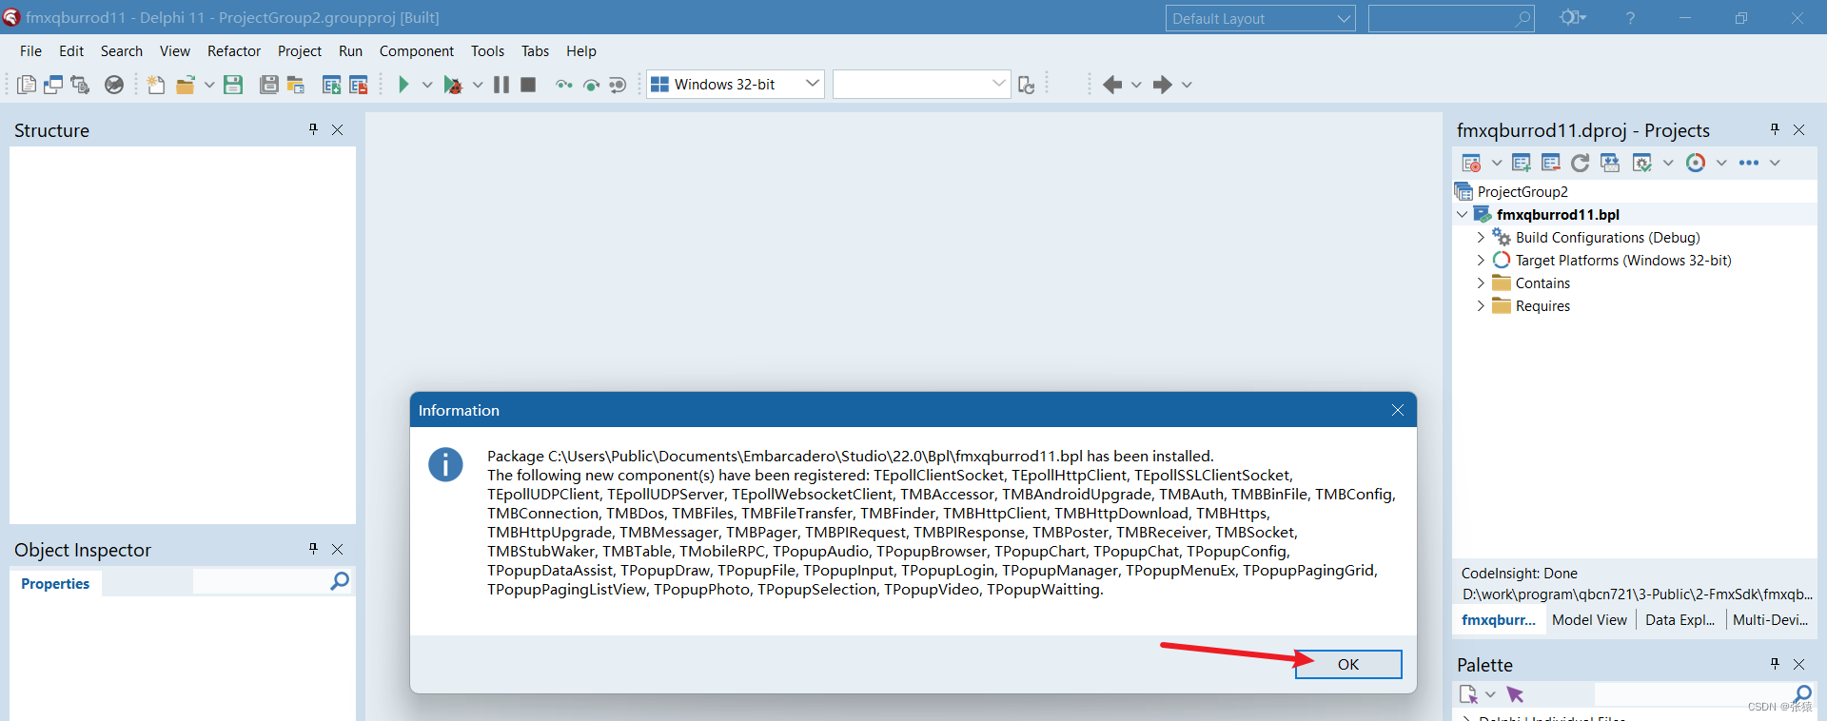Expand the Contains folder node
The height and width of the screenshot is (721, 1827).
pos(1481,283)
